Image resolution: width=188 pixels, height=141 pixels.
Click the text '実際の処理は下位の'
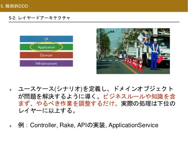[148, 104]
